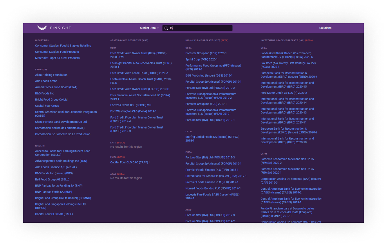
Task: Open Ford Credit Floorplan Master Owner Trust 2019-3
Action: click(x=137, y=129)
